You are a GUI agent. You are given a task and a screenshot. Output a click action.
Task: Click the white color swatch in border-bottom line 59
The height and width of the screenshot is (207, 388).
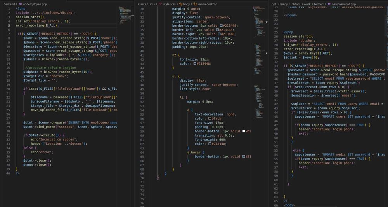244,131
